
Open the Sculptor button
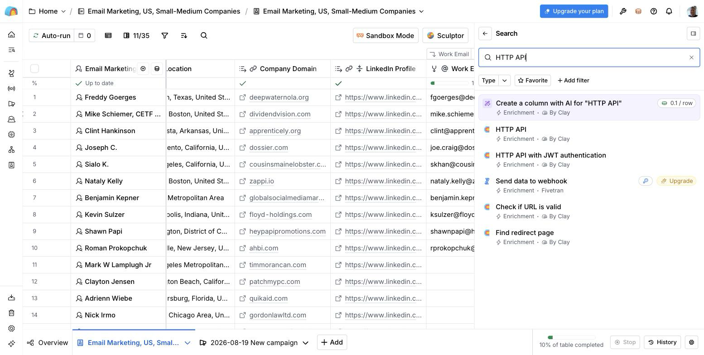pos(445,35)
